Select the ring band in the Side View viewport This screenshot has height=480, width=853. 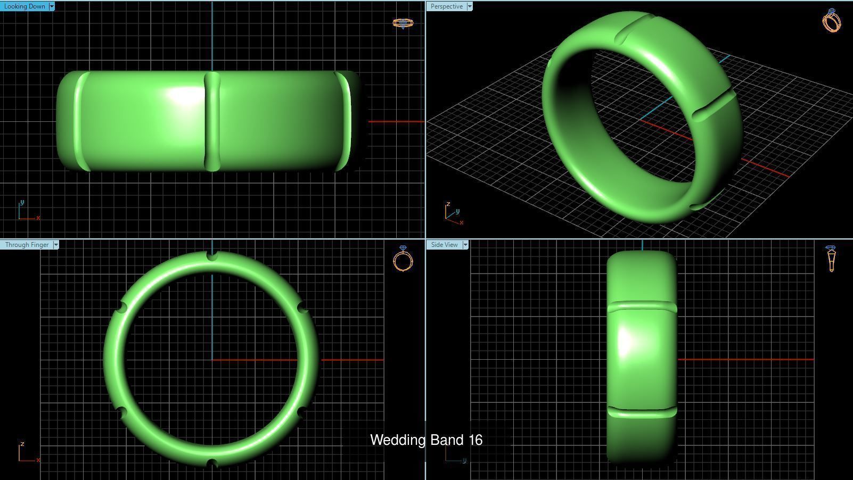642,358
